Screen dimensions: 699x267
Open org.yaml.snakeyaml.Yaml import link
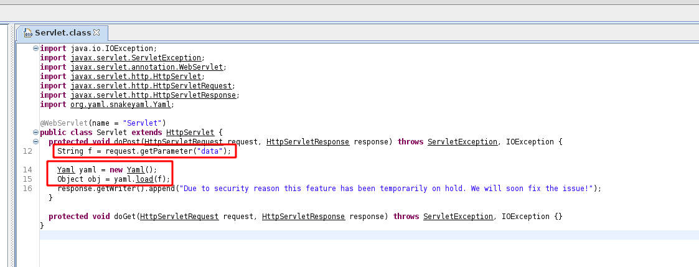(120, 105)
